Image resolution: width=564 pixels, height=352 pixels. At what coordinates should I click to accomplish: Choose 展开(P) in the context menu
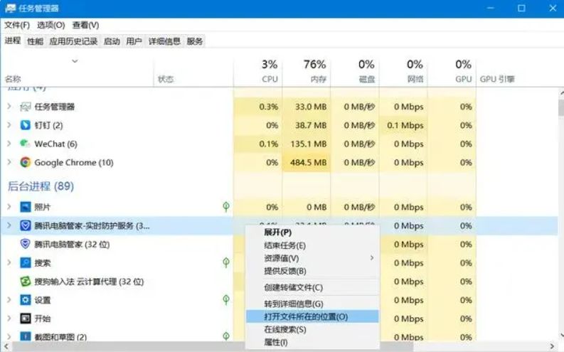[312, 233]
